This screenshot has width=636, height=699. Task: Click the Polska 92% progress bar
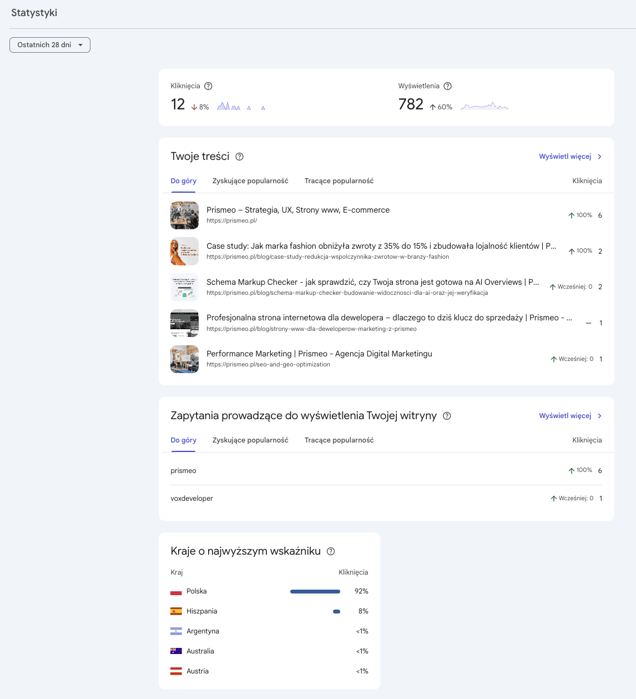click(315, 591)
